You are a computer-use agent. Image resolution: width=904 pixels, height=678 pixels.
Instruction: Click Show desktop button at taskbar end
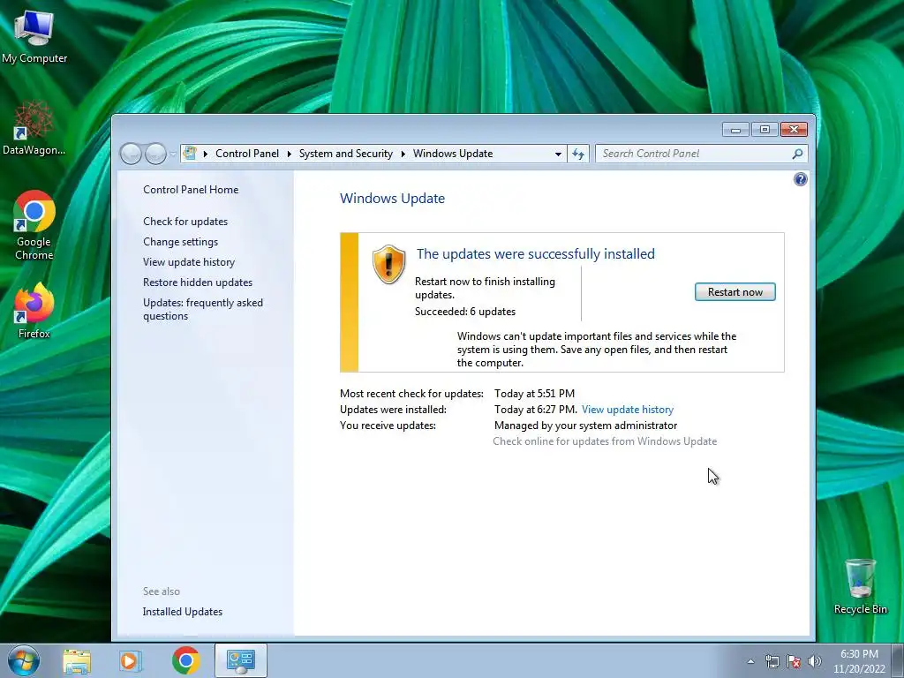(x=898, y=661)
